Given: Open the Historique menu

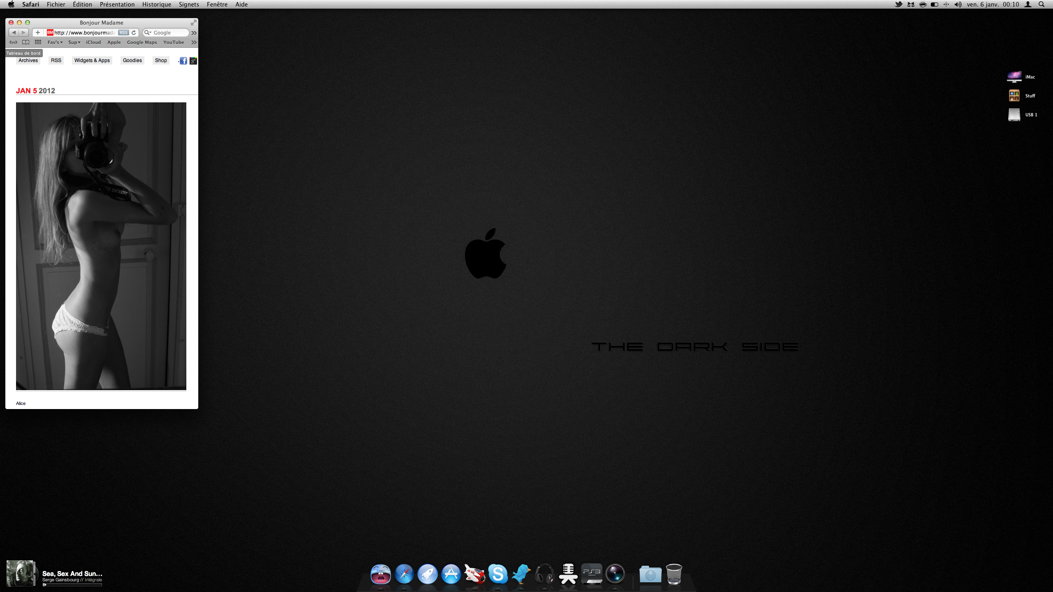Looking at the screenshot, I should pyautogui.click(x=157, y=5).
